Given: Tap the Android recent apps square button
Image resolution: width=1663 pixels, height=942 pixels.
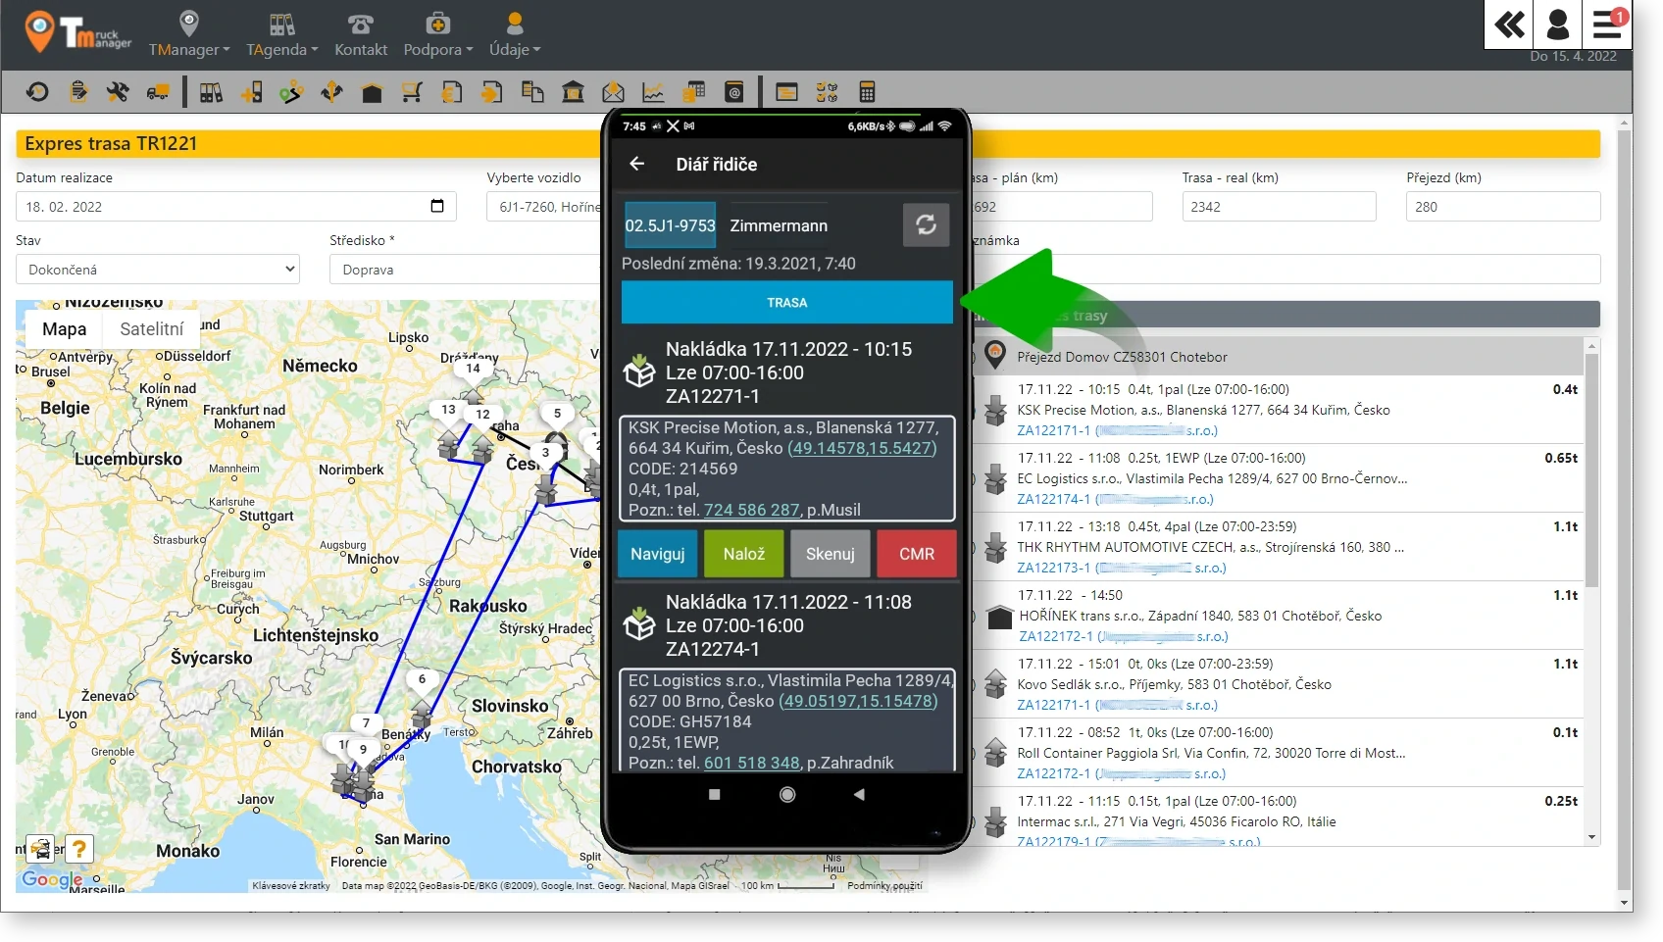Looking at the screenshot, I should point(714,795).
